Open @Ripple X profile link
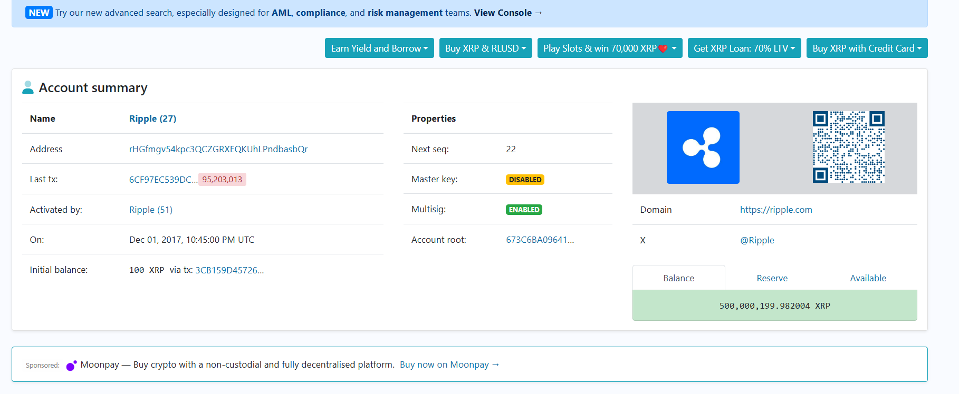Screen dimensions: 959x394 coord(757,240)
